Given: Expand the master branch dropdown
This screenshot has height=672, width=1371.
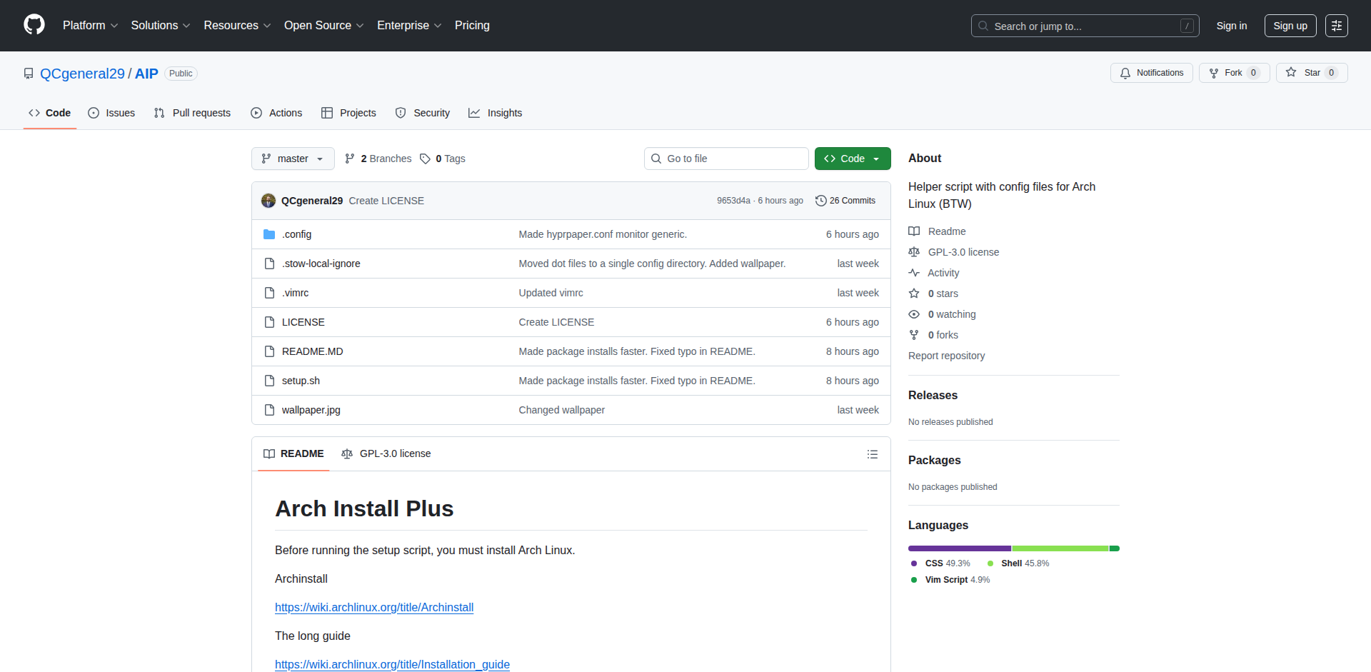Looking at the screenshot, I should 293,159.
